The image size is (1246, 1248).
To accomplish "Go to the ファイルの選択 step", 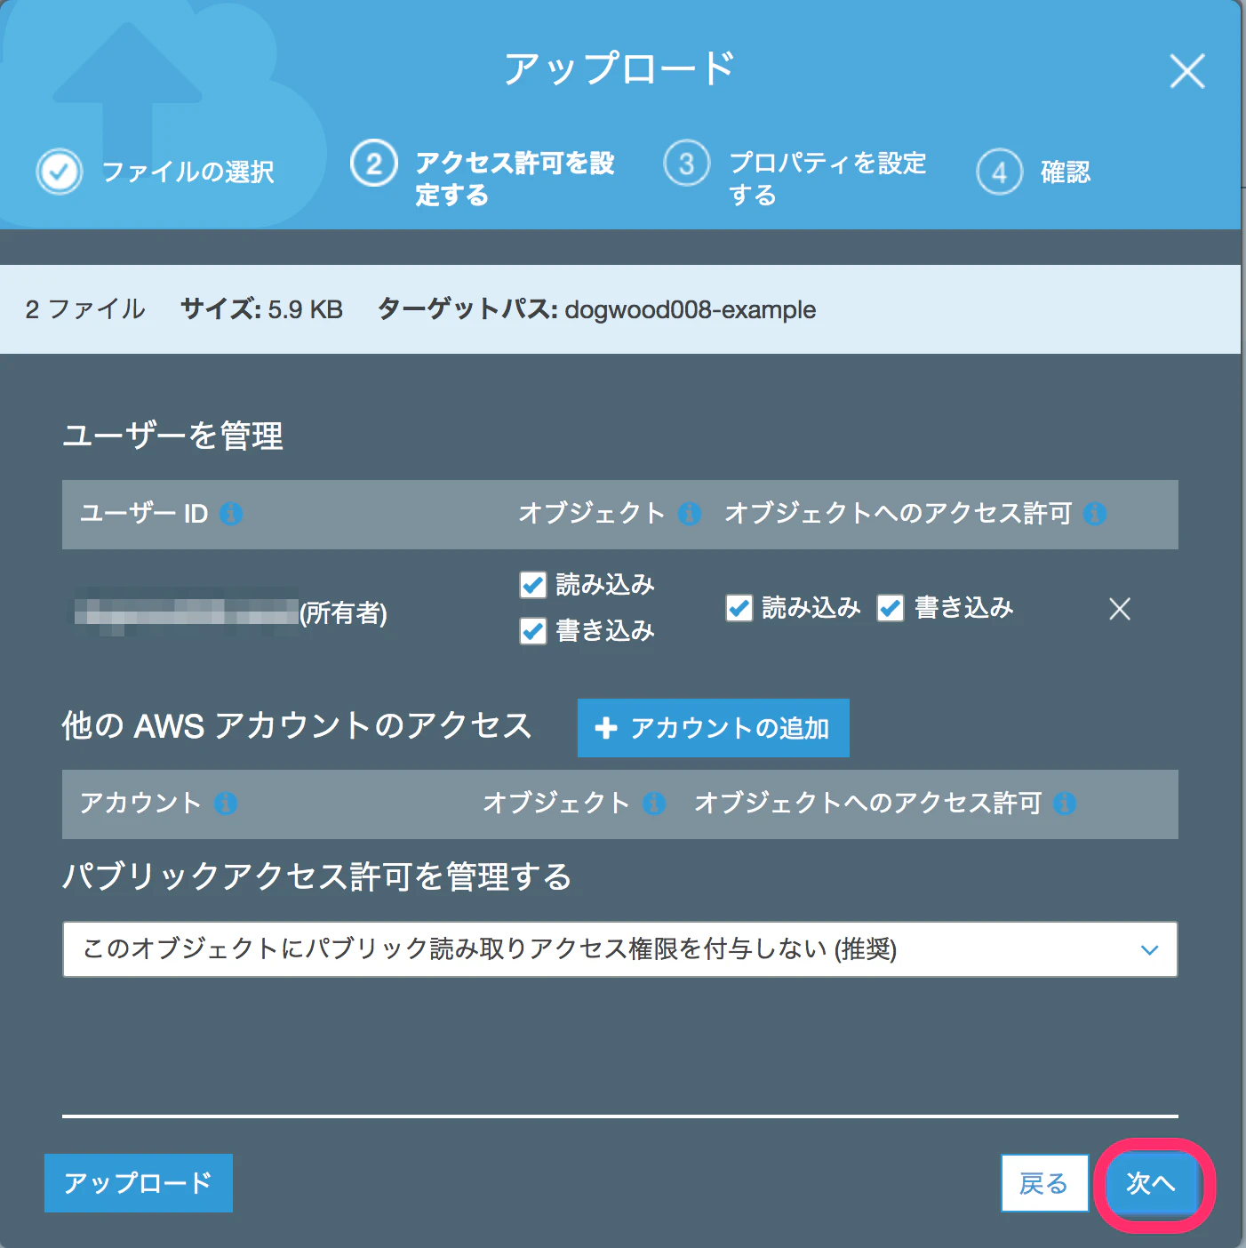I will (156, 172).
